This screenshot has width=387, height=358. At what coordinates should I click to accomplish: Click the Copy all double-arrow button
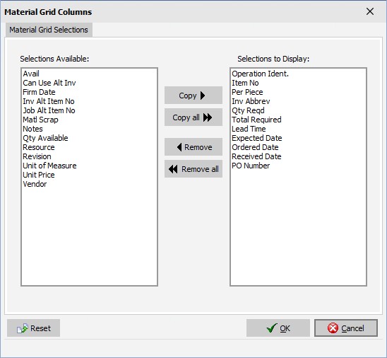(194, 117)
